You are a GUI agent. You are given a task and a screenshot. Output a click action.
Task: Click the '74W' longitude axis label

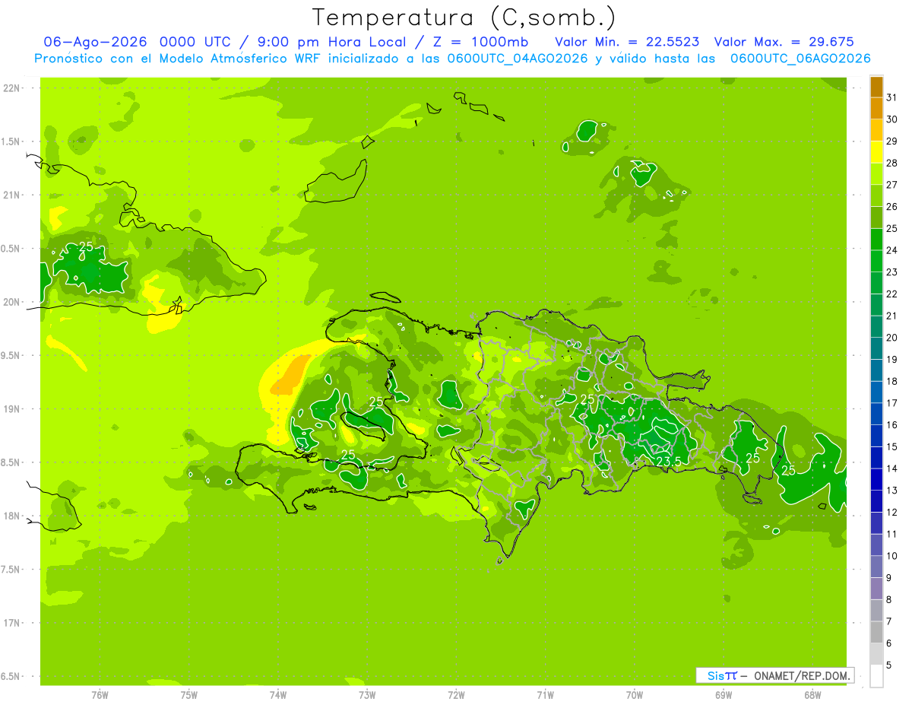pyautogui.click(x=278, y=694)
